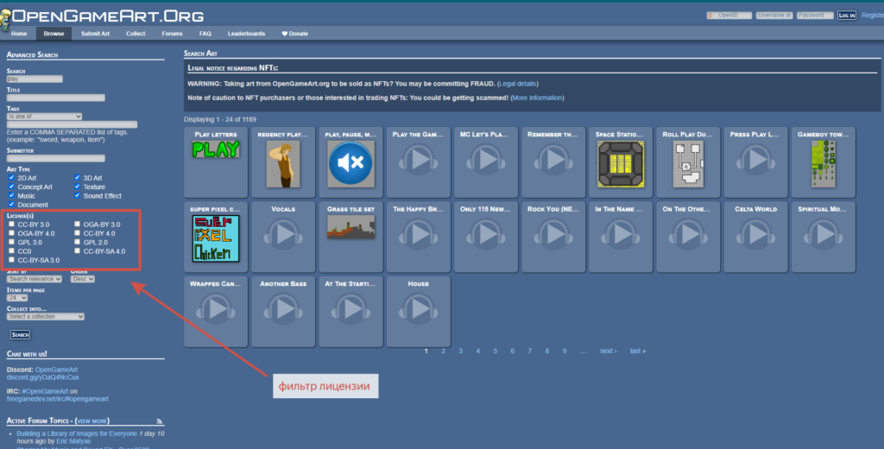884x449 pixels.
Task: Open the RSS feed icon for forum topics
Action: (x=160, y=421)
